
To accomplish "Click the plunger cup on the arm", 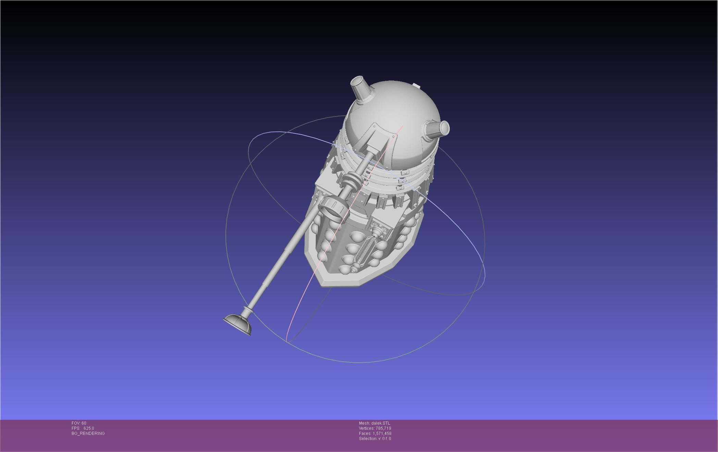I will click(237, 325).
